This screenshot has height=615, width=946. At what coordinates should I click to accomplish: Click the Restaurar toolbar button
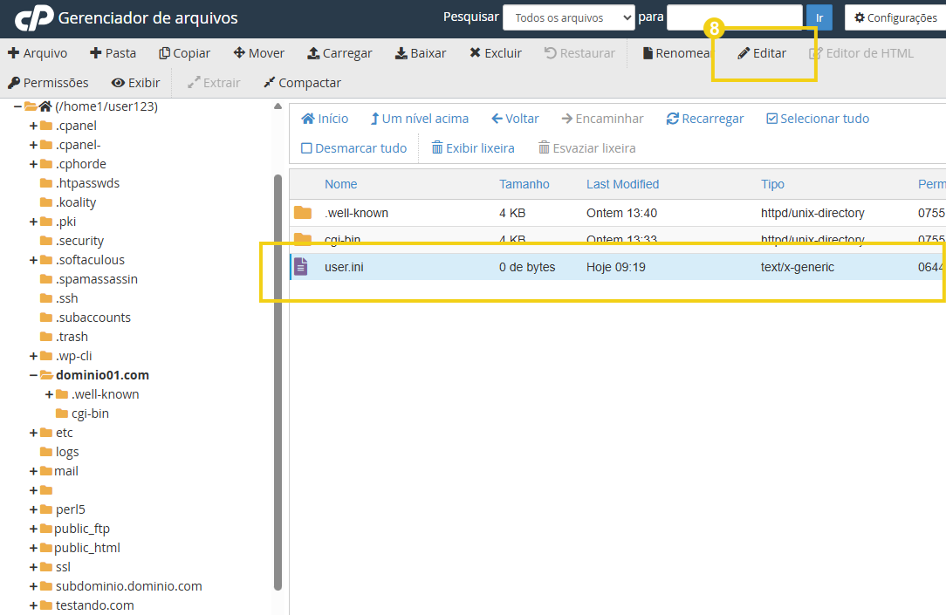click(579, 53)
